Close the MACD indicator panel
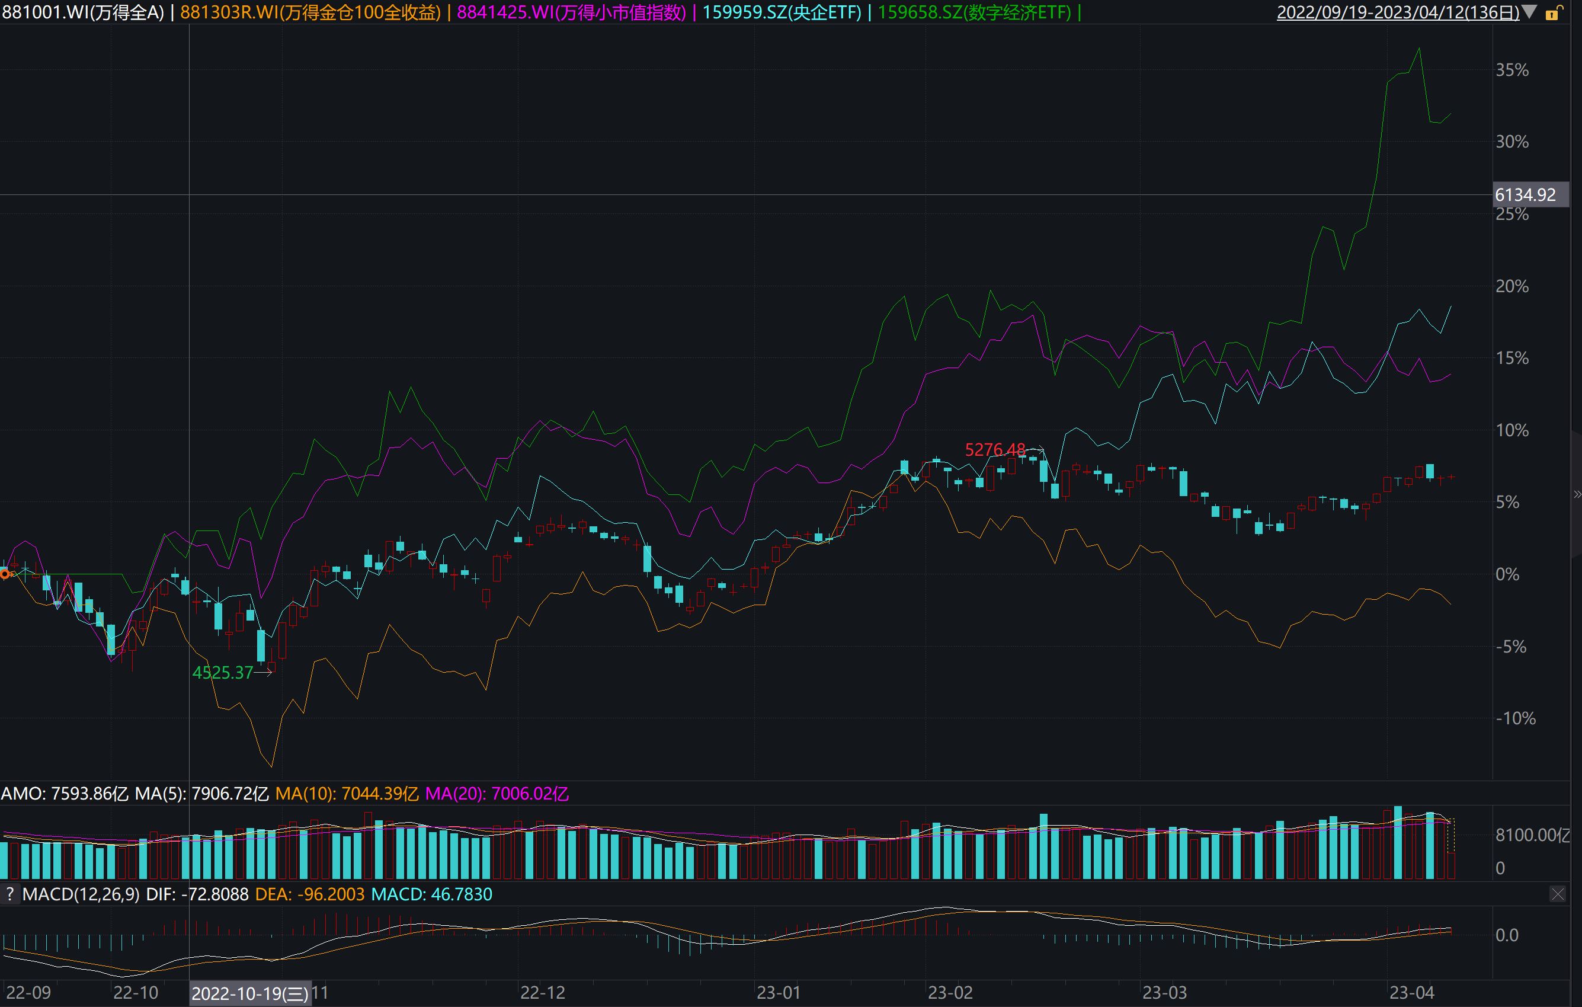Screen dimensions: 1582x1007 pyautogui.click(x=1558, y=894)
